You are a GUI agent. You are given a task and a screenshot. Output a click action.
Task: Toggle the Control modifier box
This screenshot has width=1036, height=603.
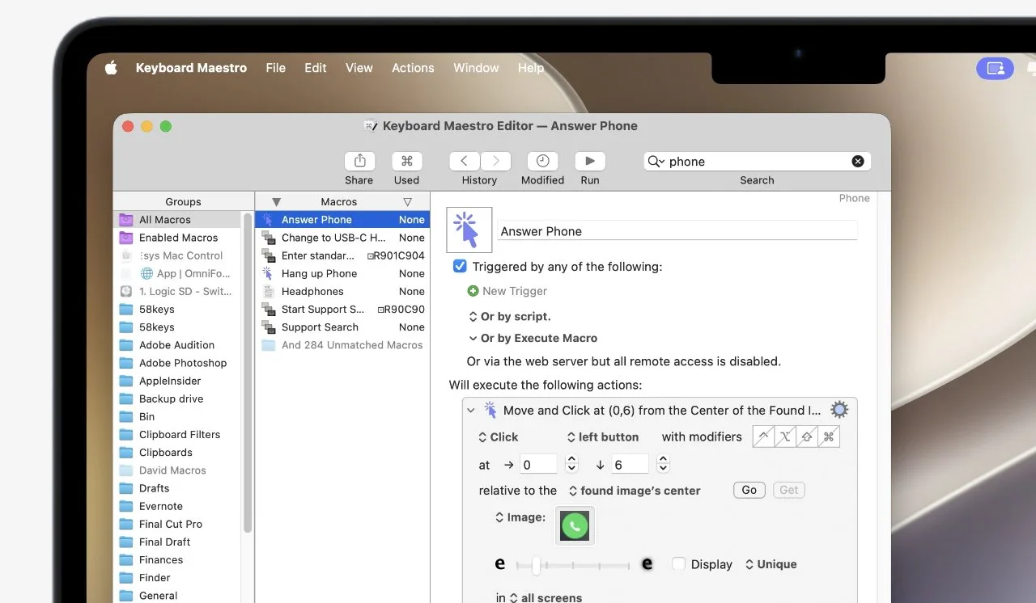[x=763, y=436]
